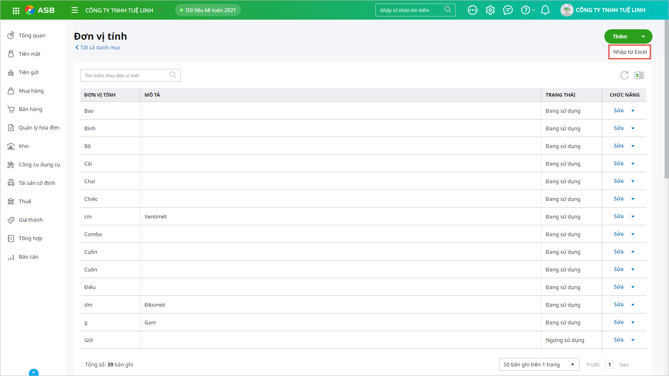Click the refresh list icon
The height and width of the screenshot is (376, 669).
(x=624, y=75)
